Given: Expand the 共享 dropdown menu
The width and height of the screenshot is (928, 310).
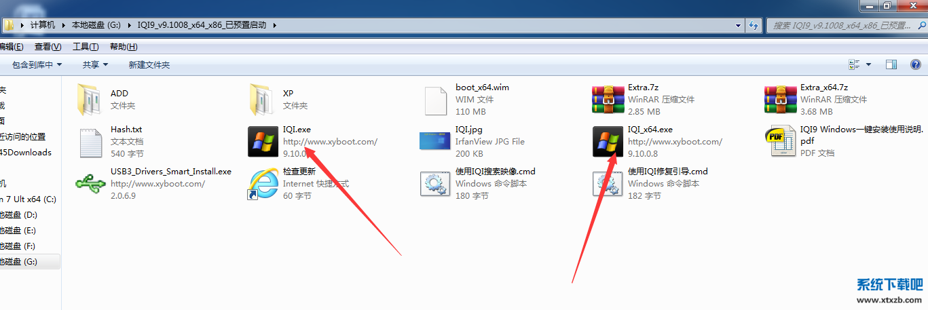Looking at the screenshot, I should 95,64.
